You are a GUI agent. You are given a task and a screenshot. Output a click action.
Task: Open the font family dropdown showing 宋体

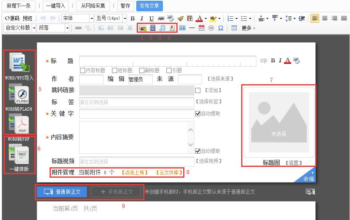(x=78, y=18)
